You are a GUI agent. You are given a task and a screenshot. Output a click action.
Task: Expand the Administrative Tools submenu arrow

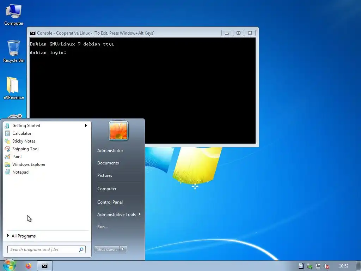pyautogui.click(x=140, y=214)
